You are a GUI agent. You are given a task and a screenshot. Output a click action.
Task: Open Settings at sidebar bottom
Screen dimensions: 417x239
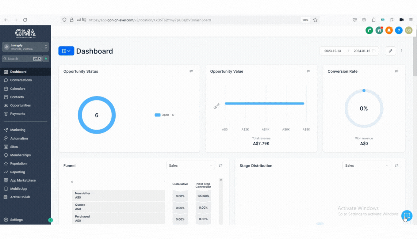click(x=16, y=220)
